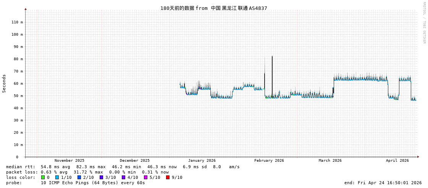Click the median rtt statistics line
428x188 pixels.
click(123, 167)
